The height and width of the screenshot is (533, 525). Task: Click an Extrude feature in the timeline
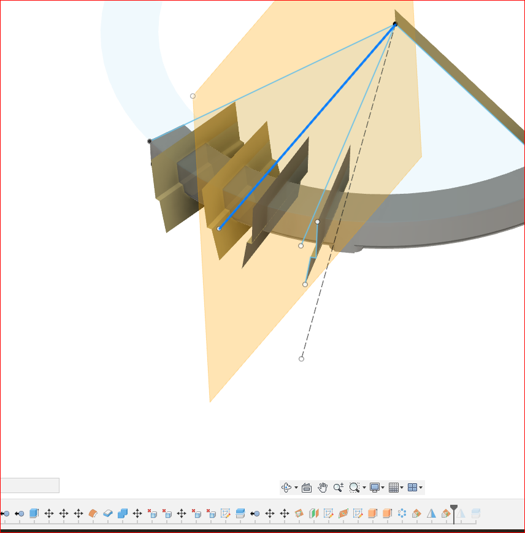(372, 513)
